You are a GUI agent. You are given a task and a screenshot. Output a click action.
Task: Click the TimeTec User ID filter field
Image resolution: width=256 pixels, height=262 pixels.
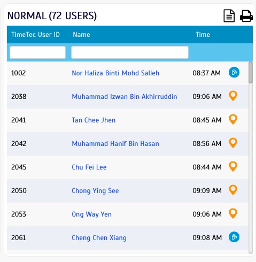37,52
